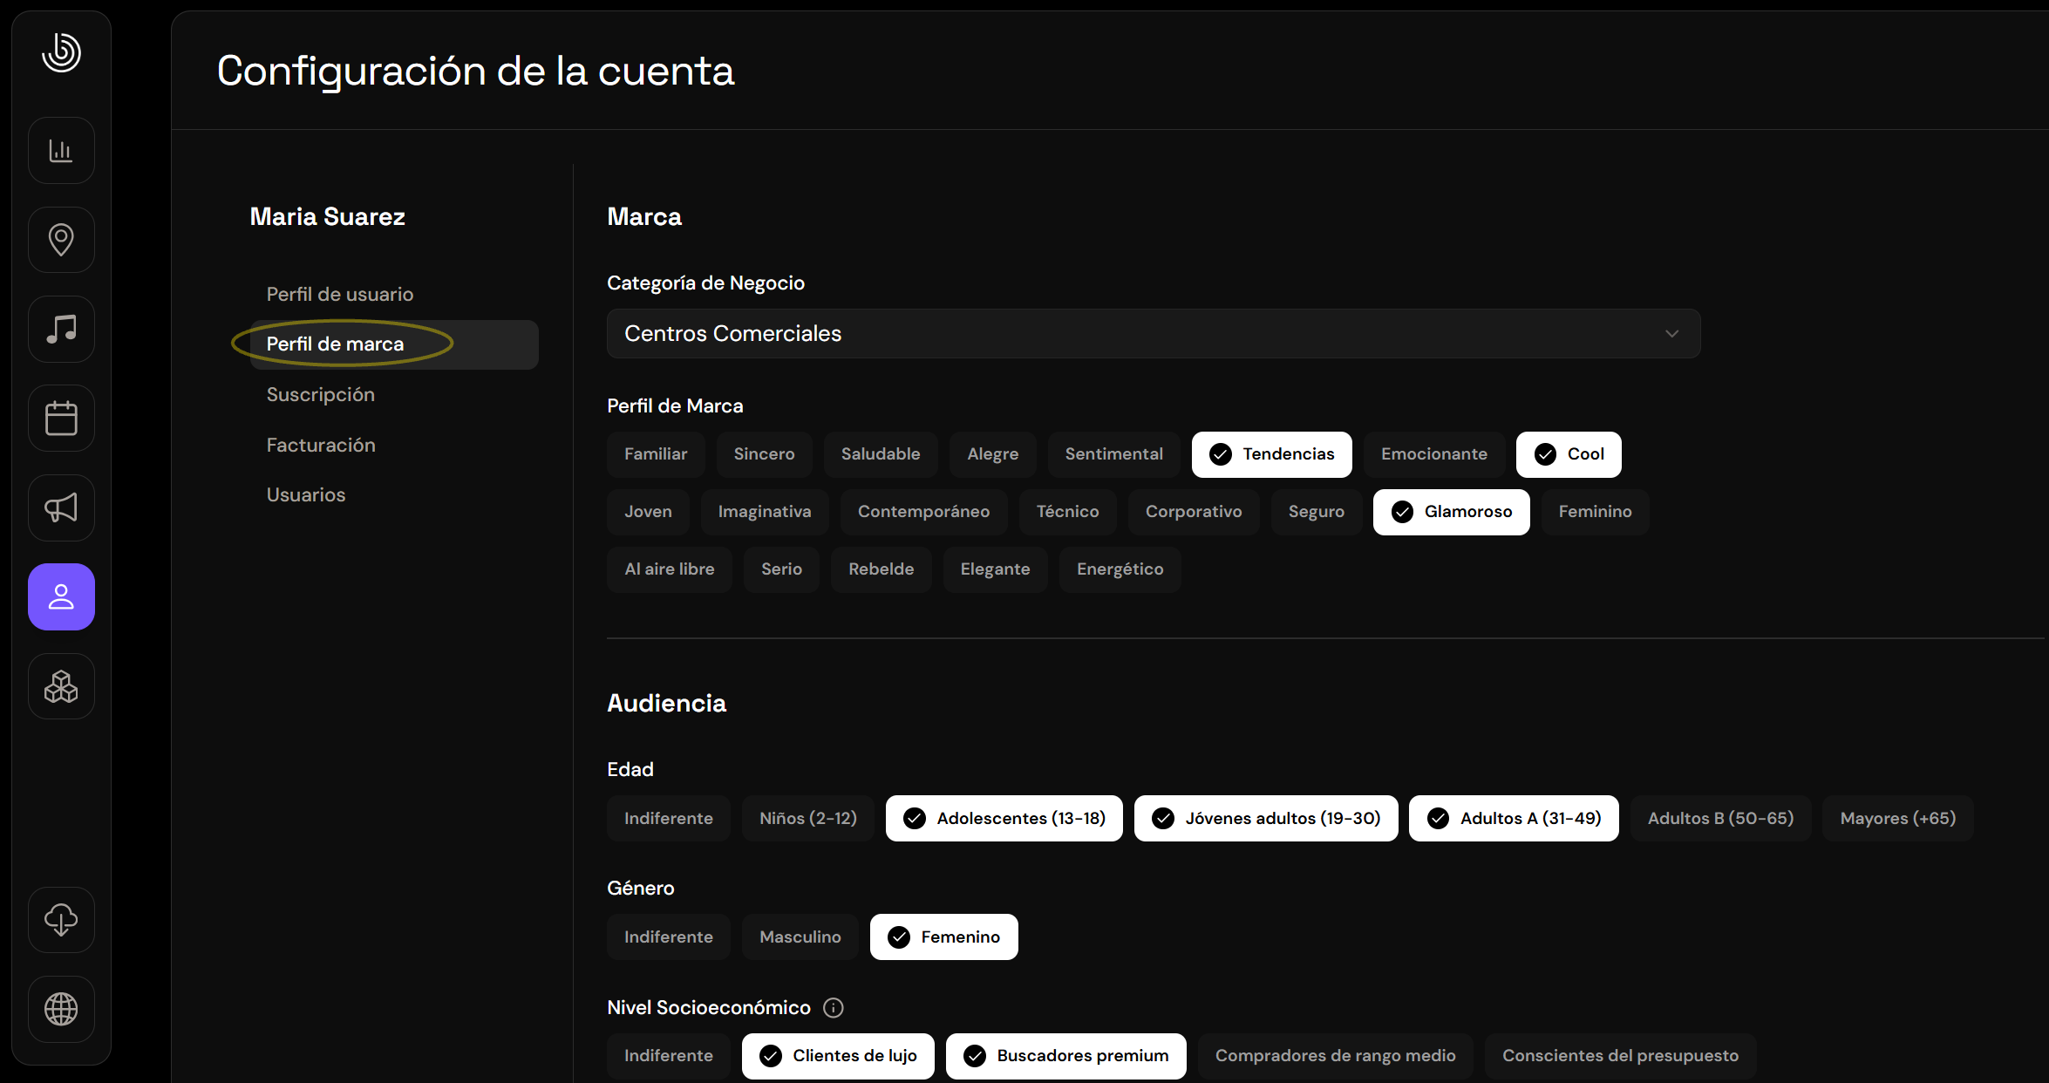Screen dimensions: 2049x1083
Task: Open the analytics bar chart section
Action: 61,151
